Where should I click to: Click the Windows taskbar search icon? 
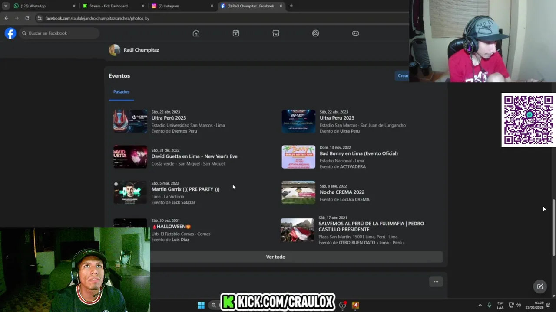click(214, 305)
